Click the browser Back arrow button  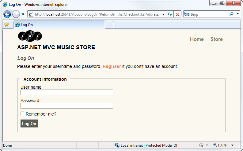(x=7, y=14)
